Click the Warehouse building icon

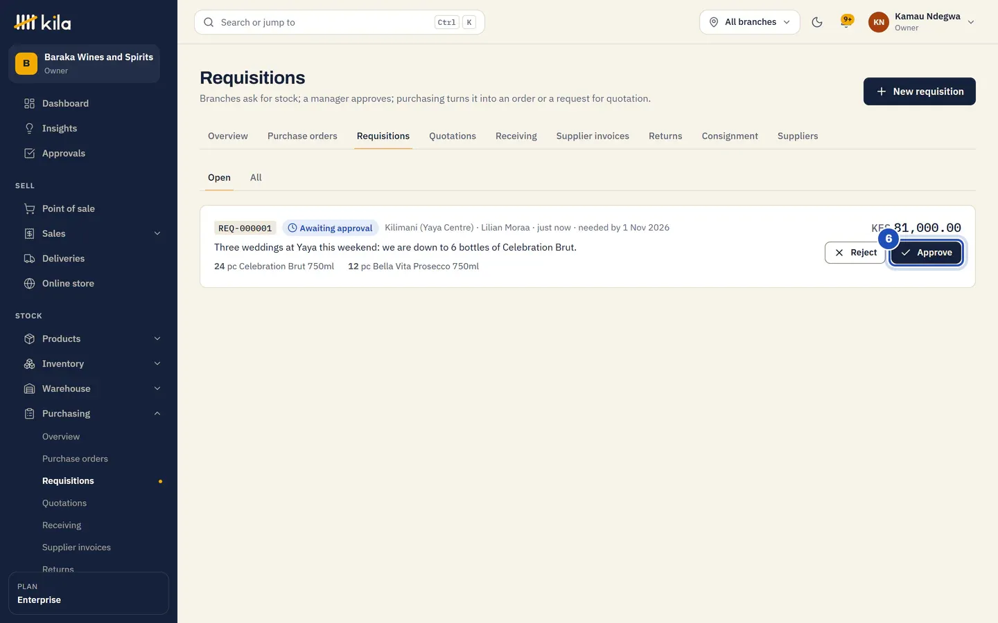pos(29,389)
